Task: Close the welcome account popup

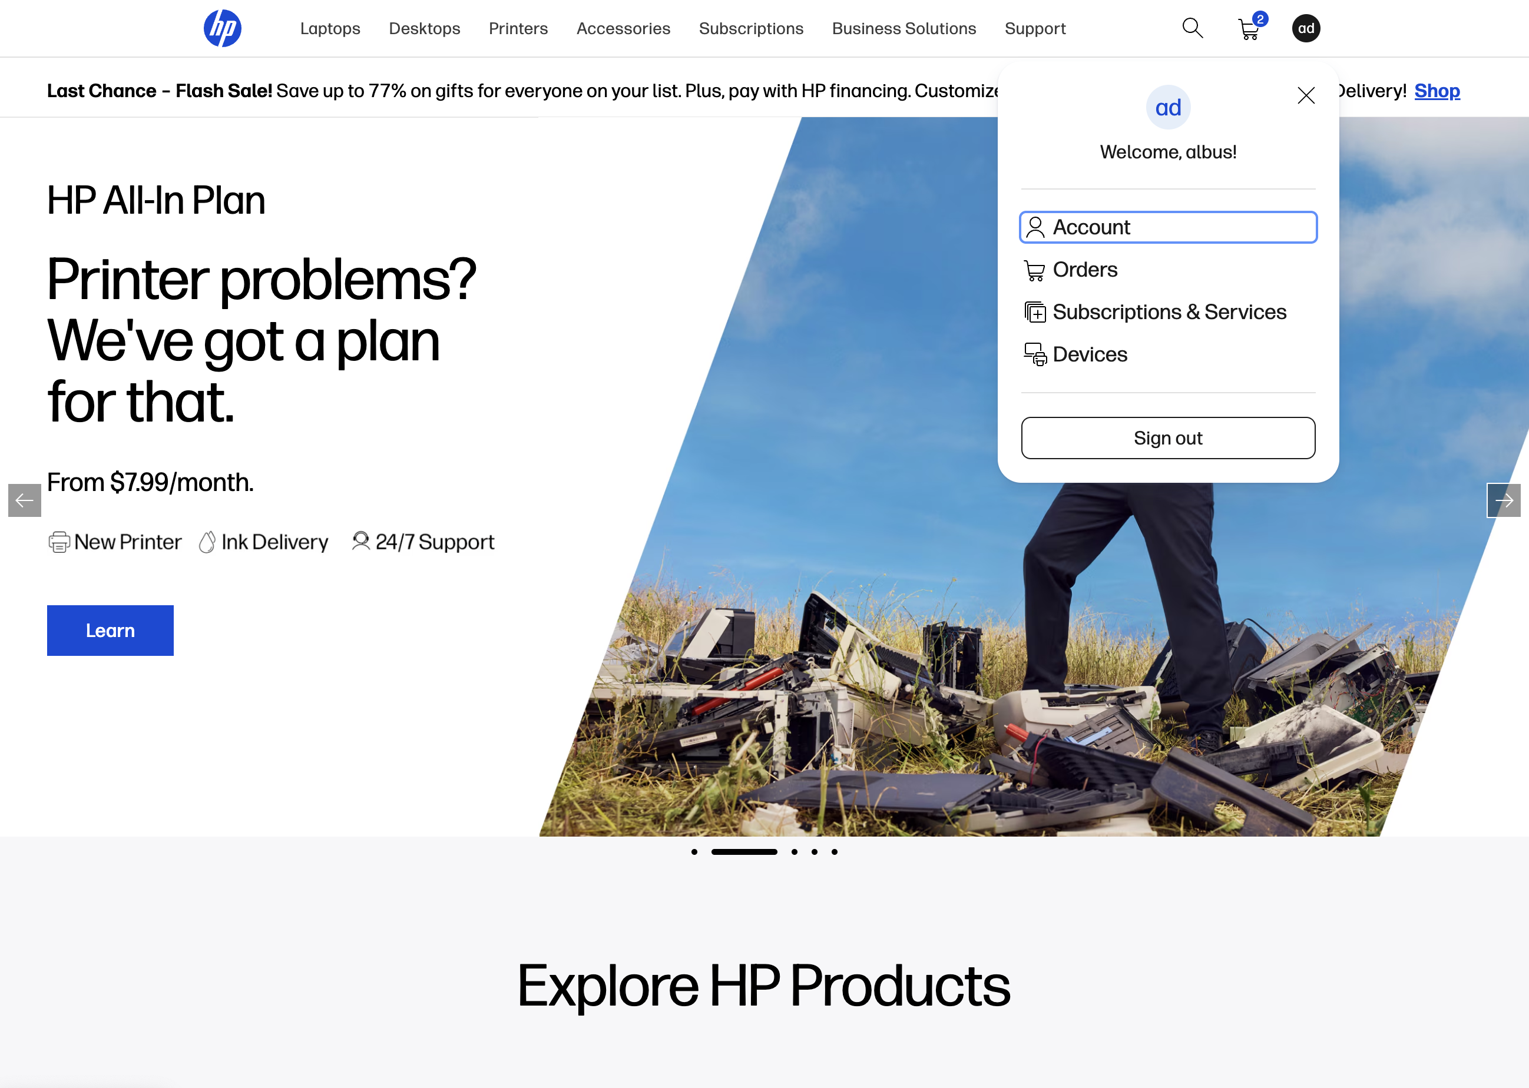Action: tap(1306, 96)
